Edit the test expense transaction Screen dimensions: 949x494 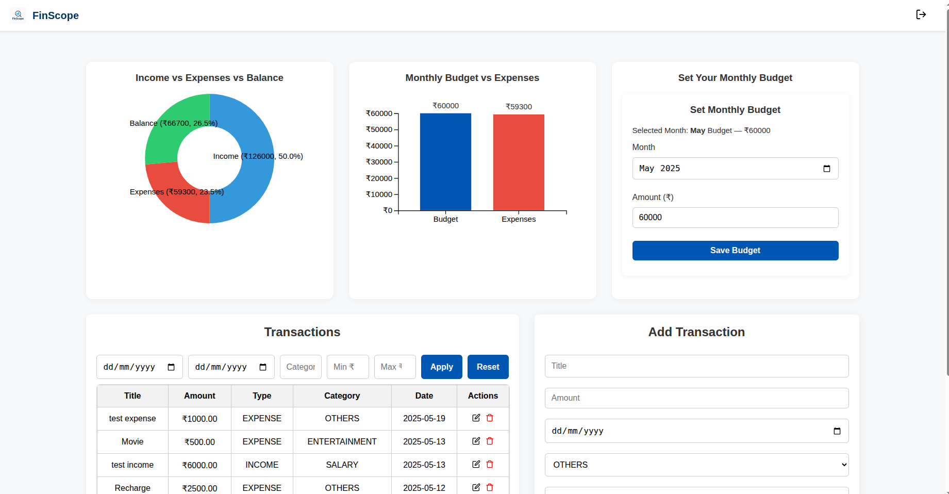(x=476, y=418)
